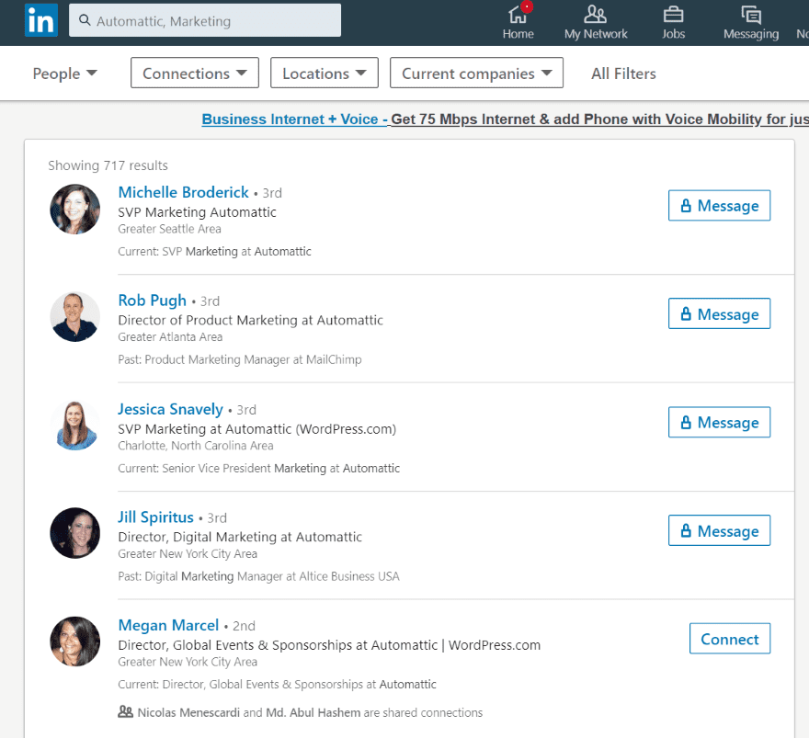Go to the Jobs briefcase icon

pyautogui.click(x=673, y=14)
